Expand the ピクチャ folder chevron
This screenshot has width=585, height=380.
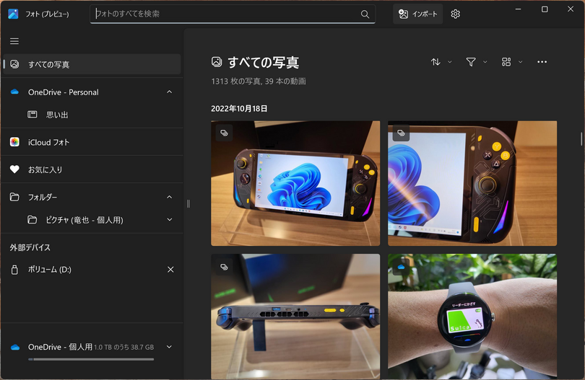tap(170, 220)
